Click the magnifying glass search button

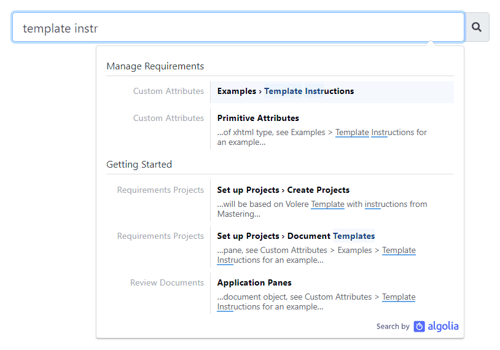click(477, 27)
